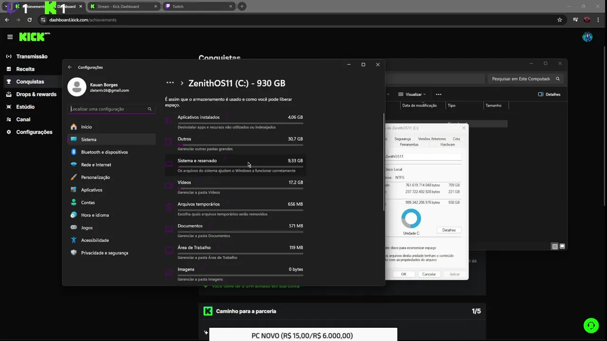The image size is (607, 341).
Task: Reload the Kick dashboard page
Action: (x=29, y=20)
